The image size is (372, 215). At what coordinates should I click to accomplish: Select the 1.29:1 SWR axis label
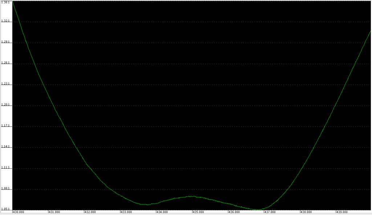(x=5, y=42)
